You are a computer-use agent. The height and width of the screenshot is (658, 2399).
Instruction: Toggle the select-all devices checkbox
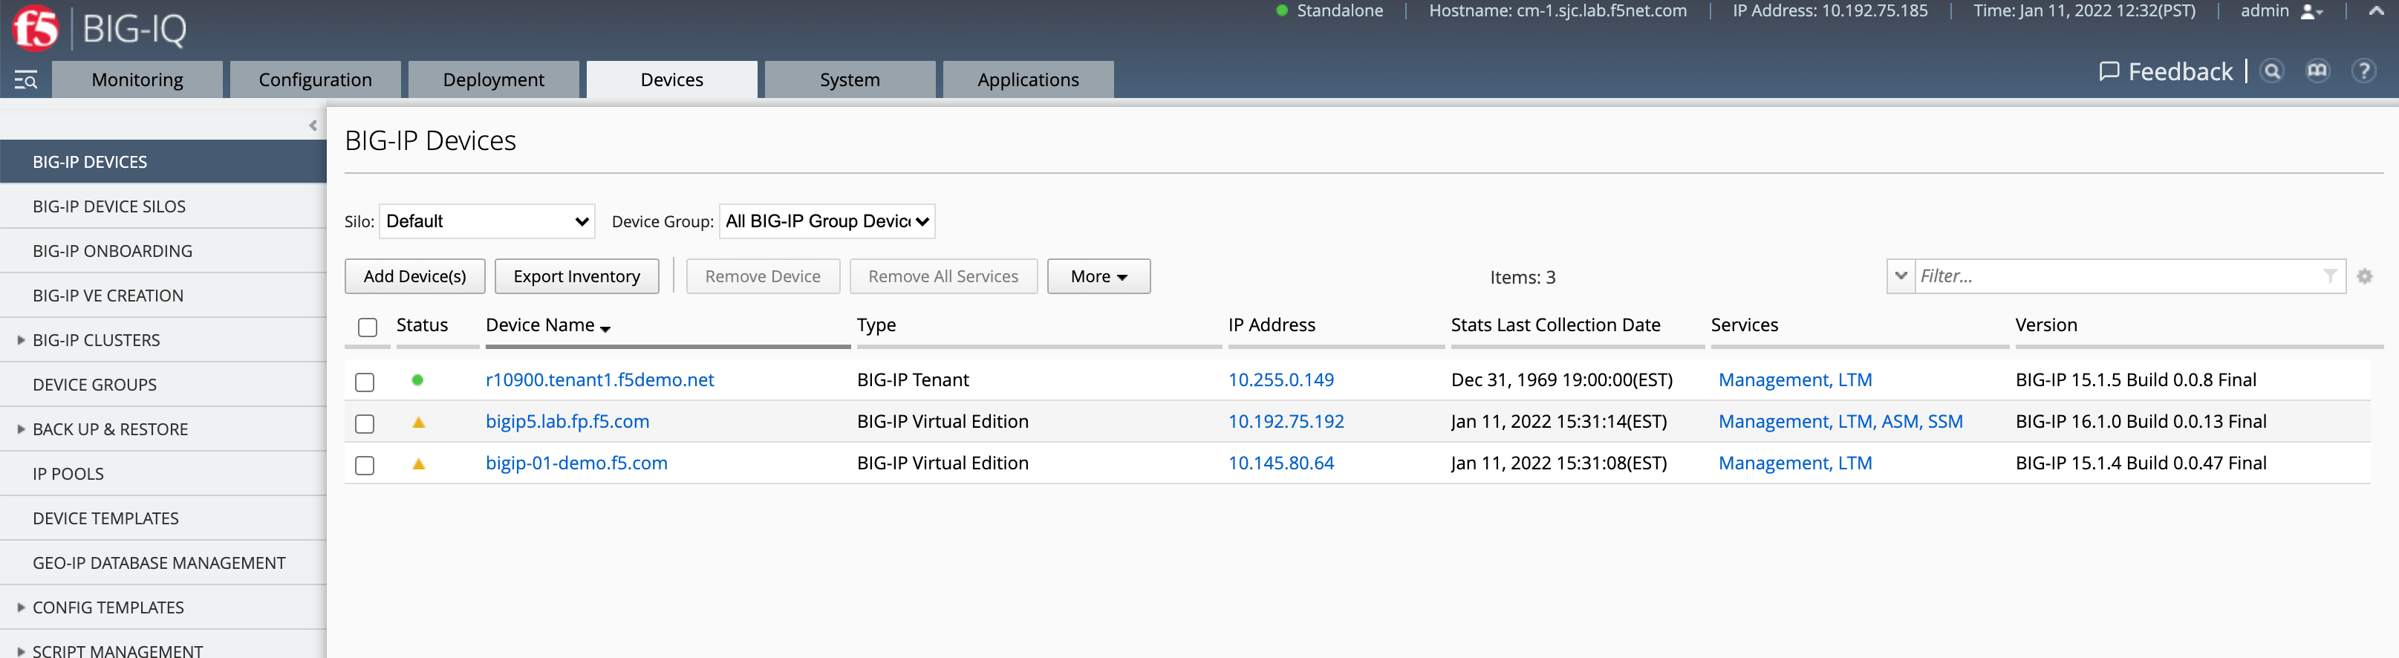coord(368,327)
